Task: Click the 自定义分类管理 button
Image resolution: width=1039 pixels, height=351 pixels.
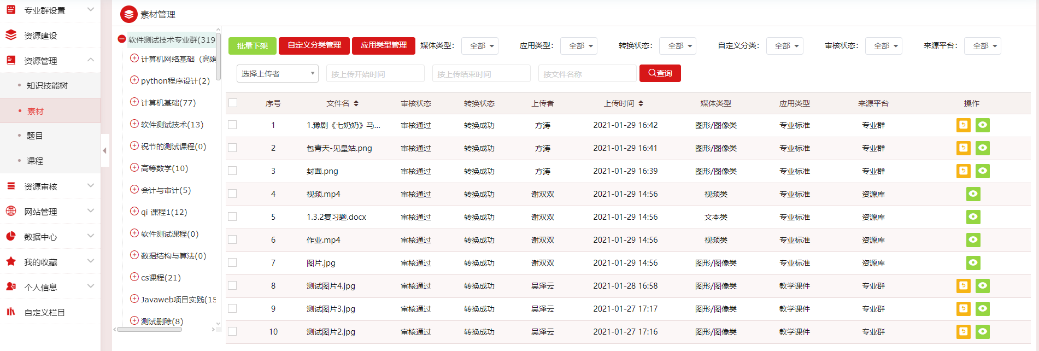Action: coord(314,45)
